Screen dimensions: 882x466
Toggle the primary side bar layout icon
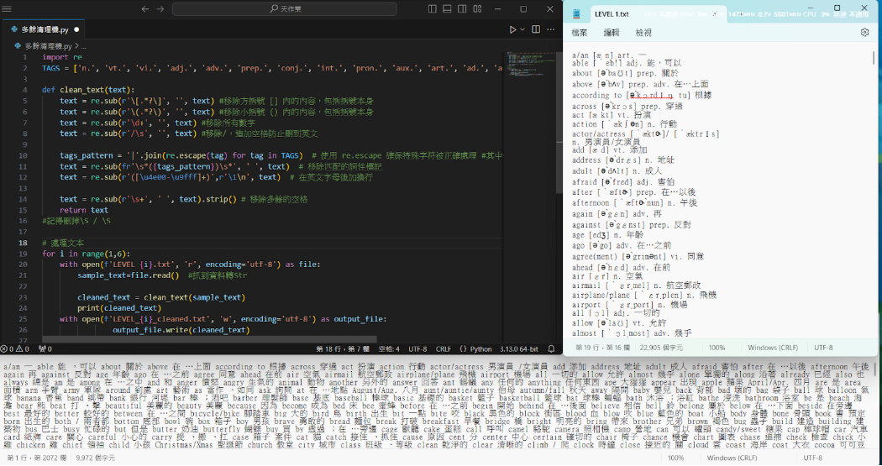point(433,9)
